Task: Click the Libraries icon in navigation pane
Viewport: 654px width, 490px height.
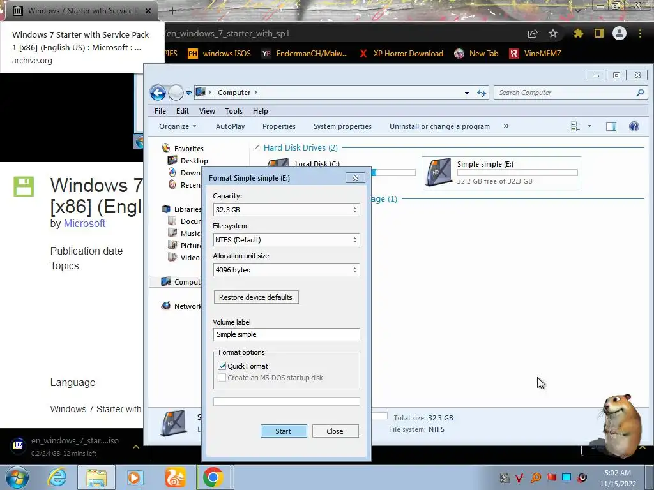Action: point(166,209)
